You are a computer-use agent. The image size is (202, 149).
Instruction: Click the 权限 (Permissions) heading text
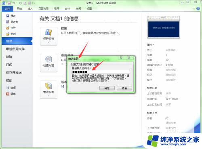pos(64,28)
